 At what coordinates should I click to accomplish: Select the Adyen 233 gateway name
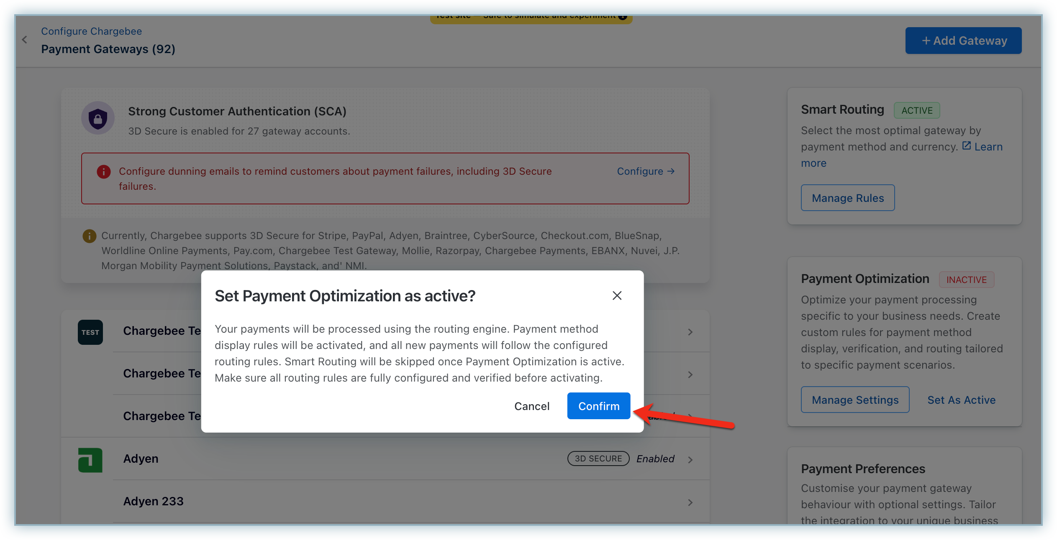click(153, 502)
